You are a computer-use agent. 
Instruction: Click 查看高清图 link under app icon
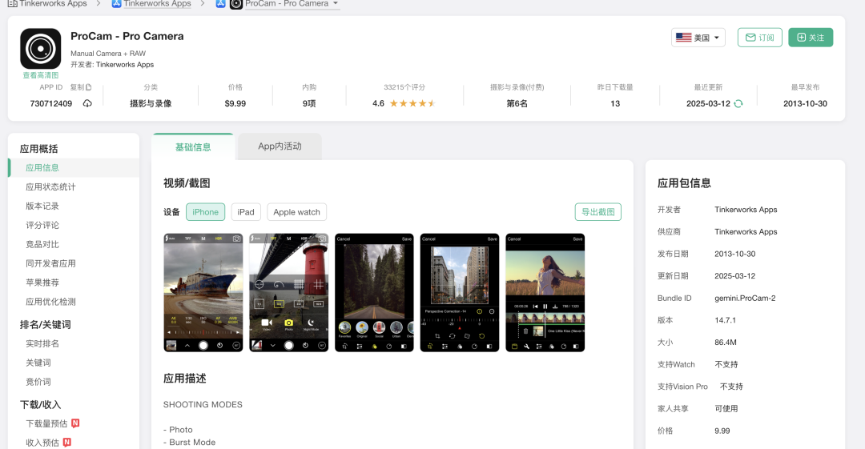pos(40,75)
